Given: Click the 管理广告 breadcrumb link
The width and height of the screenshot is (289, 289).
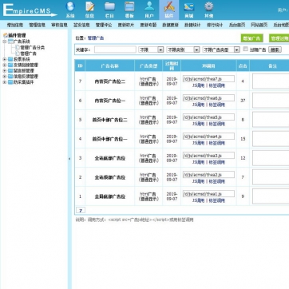Looking at the screenshot, I should coord(96,38).
